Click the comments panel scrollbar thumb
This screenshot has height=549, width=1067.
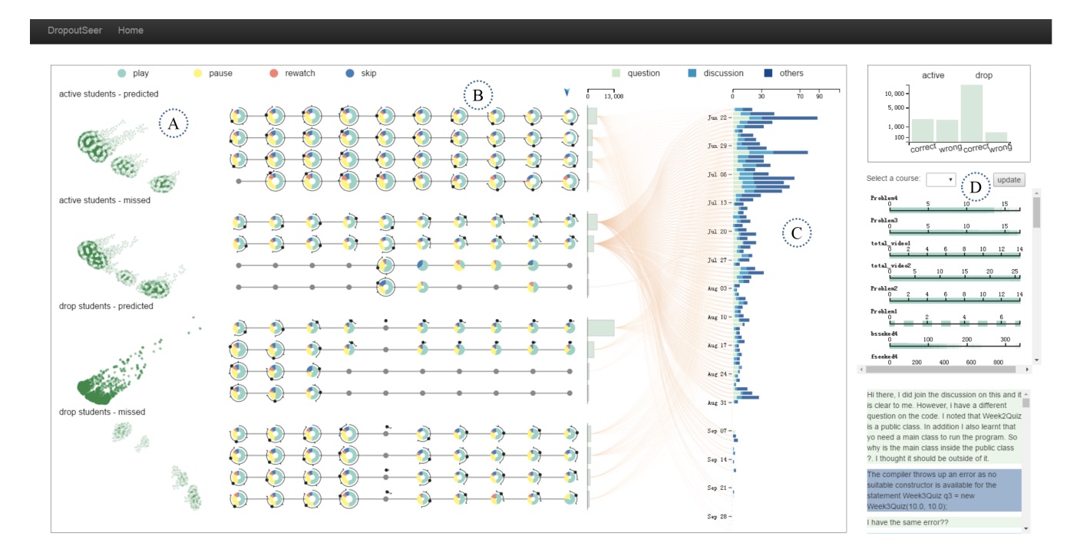click(1026, 402)
